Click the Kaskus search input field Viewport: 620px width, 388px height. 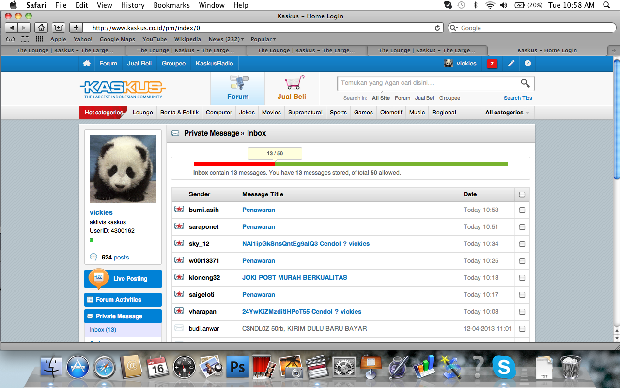point(429,83)
